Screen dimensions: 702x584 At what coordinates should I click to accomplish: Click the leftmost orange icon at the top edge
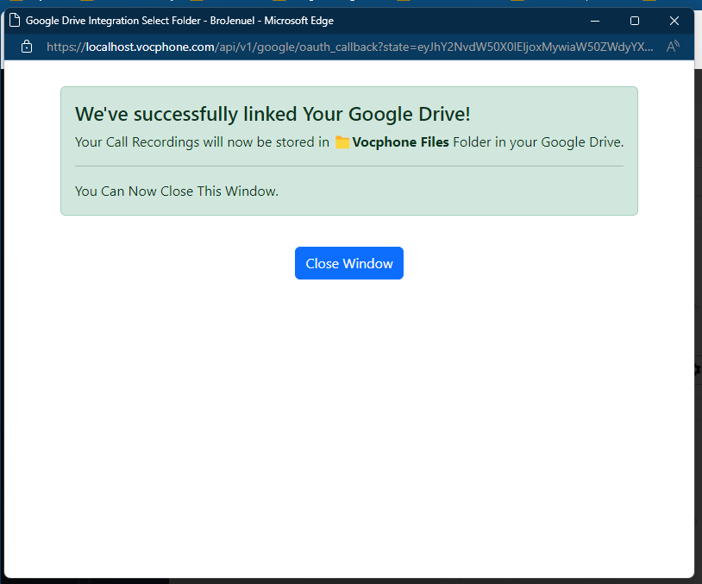(x=17, y=3)
